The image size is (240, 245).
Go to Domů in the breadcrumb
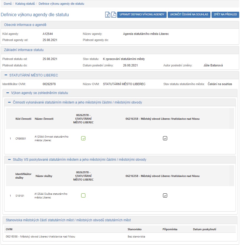pyautogui.click(x=8, y=4)
